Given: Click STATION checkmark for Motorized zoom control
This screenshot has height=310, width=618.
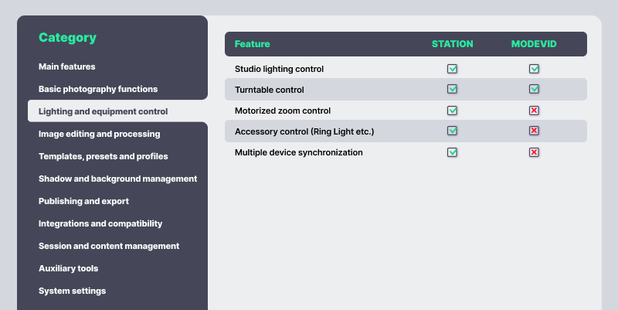Looking at the screenshot, I should point(453,111).
